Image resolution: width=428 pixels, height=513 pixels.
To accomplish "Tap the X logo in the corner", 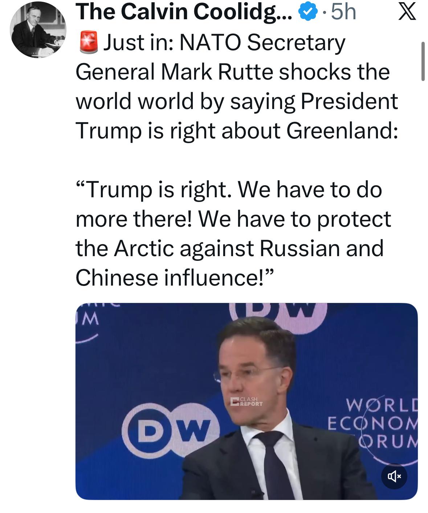I will click(x=407, y=13).
